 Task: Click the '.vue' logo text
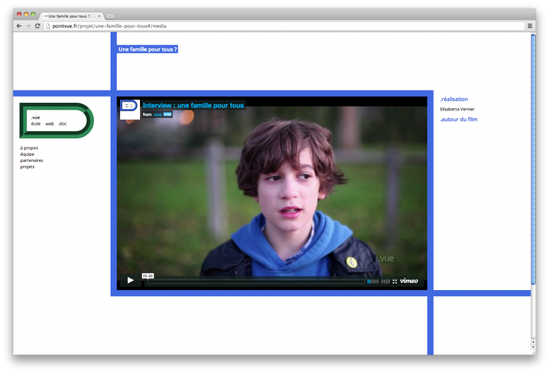pyautogui.click(x=36, y=117)
